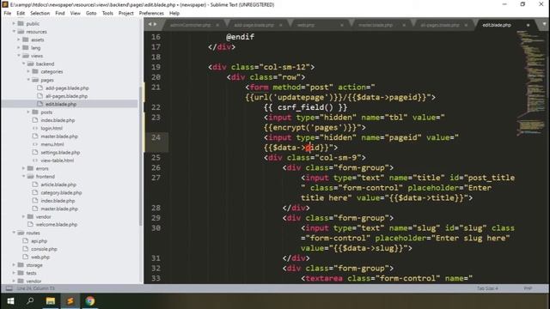Click the unsaved dot on edit.blade.php tab
This screenshot has width=550, height=309.
coord(528,25)
